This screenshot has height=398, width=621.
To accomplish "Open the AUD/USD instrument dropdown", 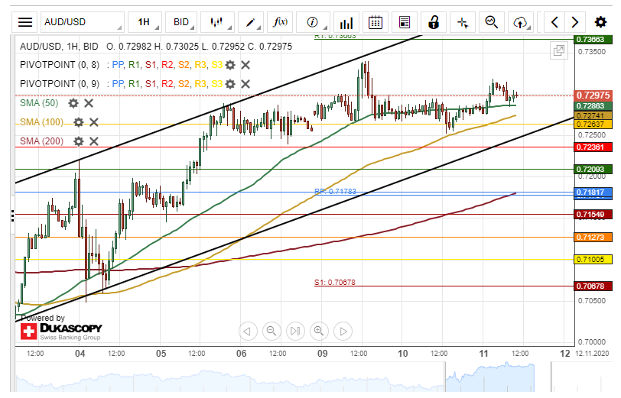I will click(x=81, y=22).
